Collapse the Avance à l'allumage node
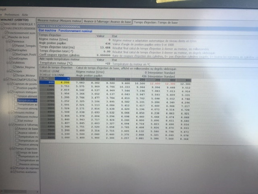Screen dimensions: 258x194 tap(9, 125)
